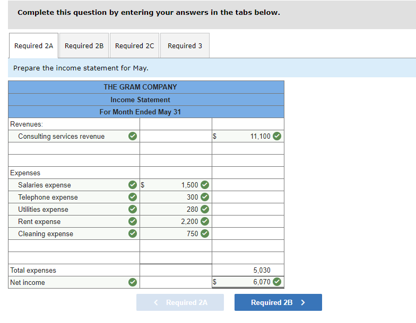The width and height of the screenshot is (416, 323).
Task: Select the Net income label cell
Action: tap(74, 282)
